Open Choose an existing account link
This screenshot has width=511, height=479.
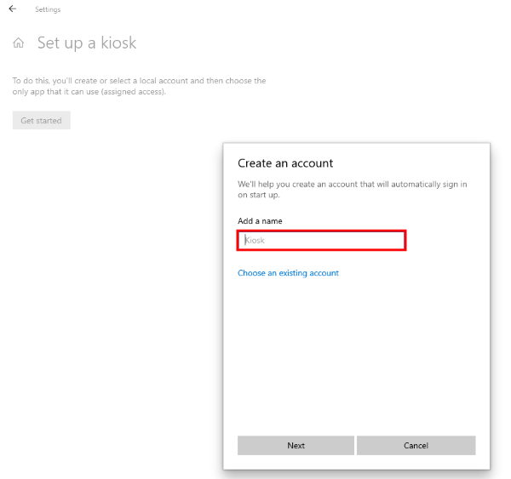(x=288, y=273)
